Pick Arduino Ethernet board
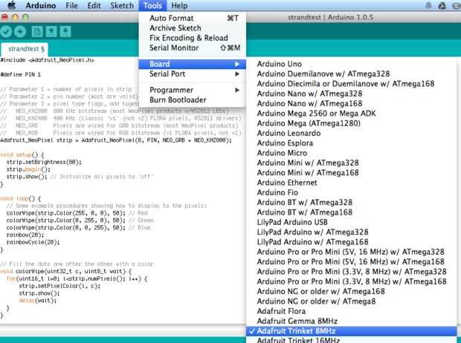This screenshot has height=343, width=461. point(352,183)
